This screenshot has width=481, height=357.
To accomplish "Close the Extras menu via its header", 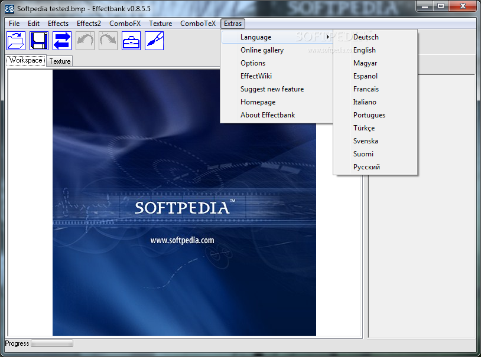I will [x=233, y=24].
